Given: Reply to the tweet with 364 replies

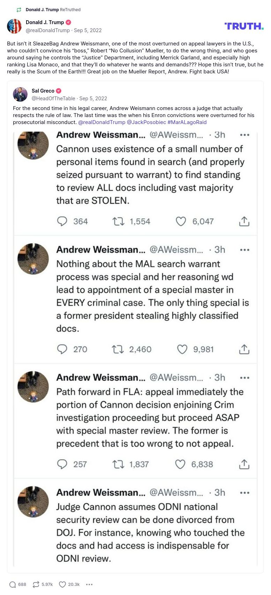Looking at the screenshot, I should coord(62,222).
